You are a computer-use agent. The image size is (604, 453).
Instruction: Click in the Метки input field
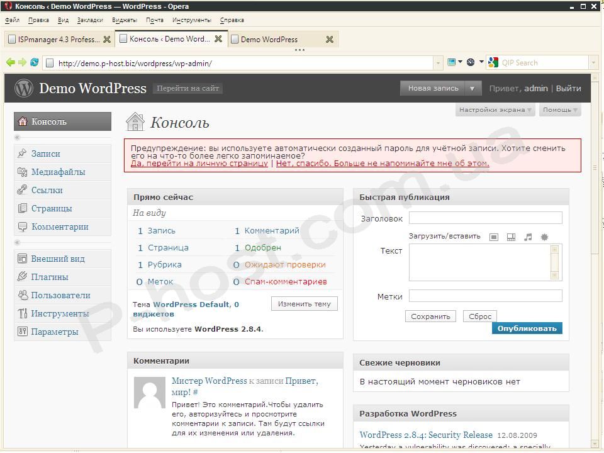485,296
